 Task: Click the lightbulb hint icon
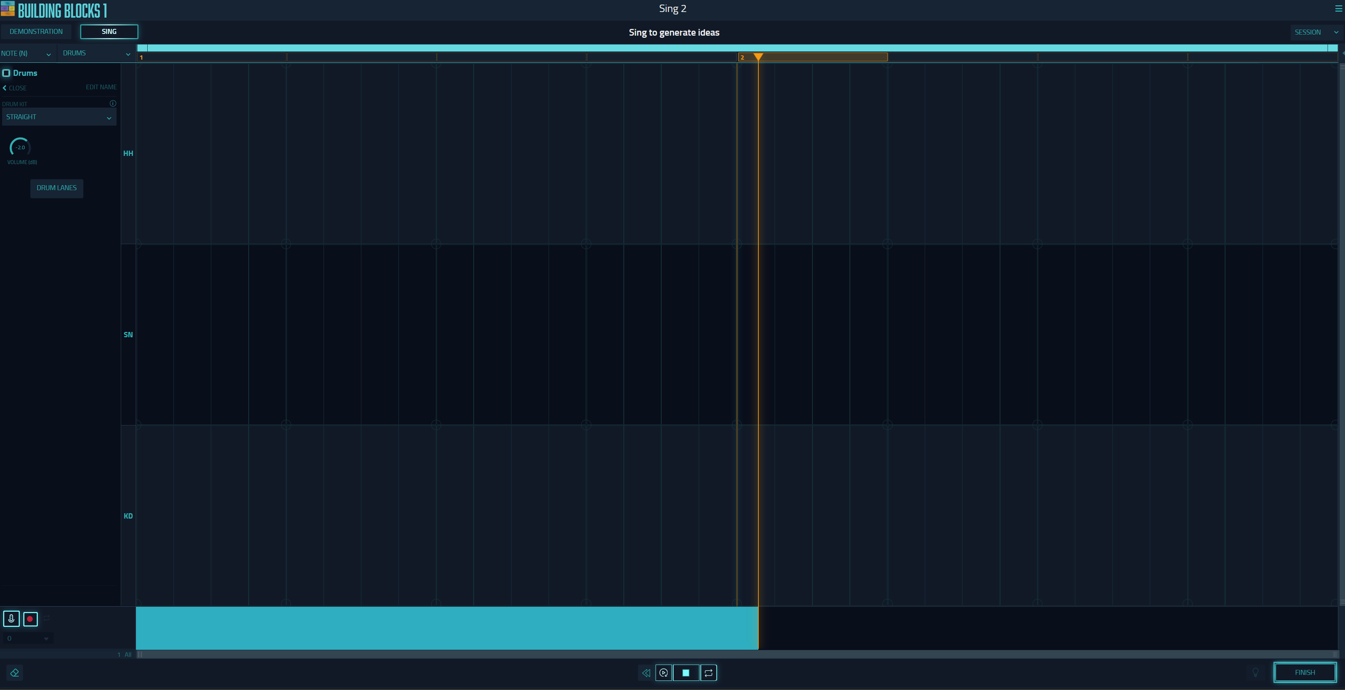(1256, 672)
